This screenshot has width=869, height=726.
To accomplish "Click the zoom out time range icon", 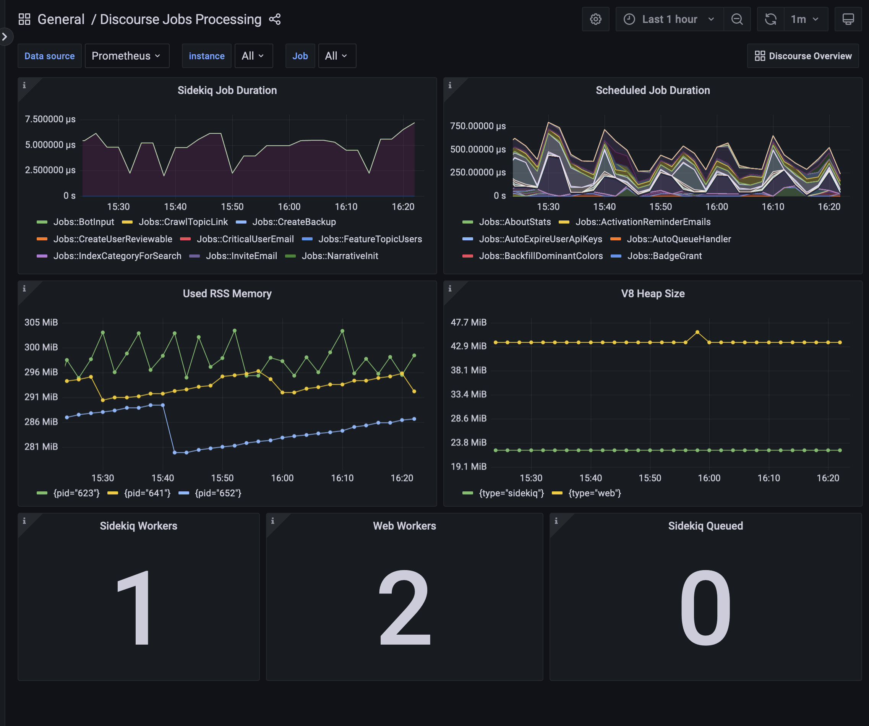I will pos(738,19).
